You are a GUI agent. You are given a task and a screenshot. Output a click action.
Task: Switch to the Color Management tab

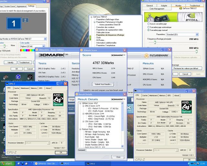[x=157, y=9]
